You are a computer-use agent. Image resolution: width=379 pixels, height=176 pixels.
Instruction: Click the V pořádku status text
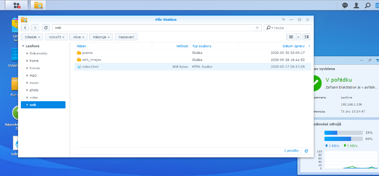point(338,80)
